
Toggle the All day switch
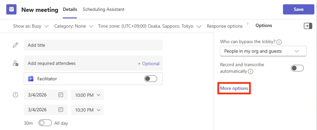45,123
